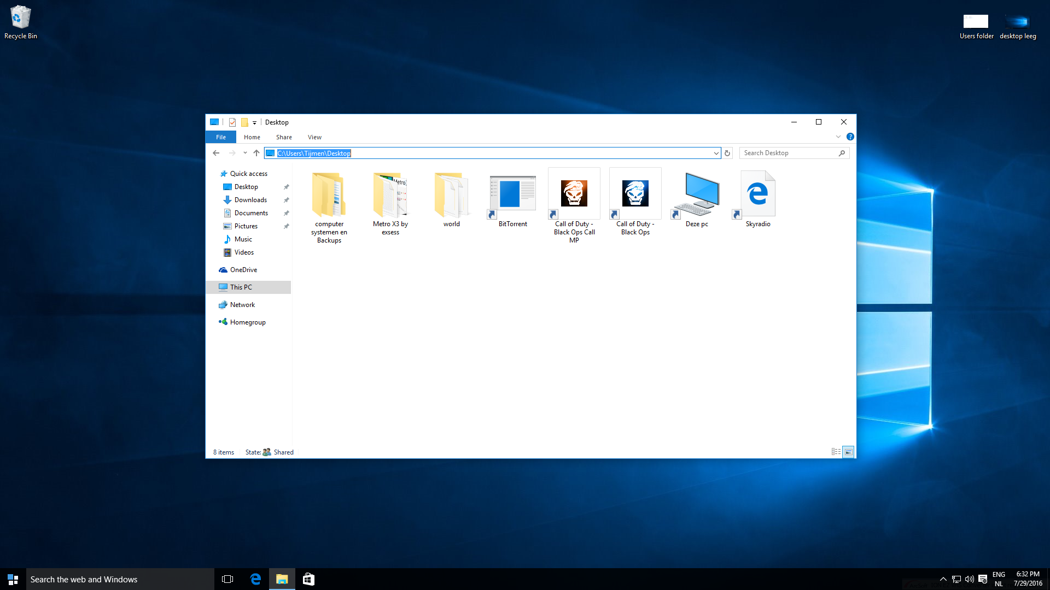Click File Explorer on the taskbar
Image resolution: width=1050 pixels, height=590 pixels.
coord(282,579)
